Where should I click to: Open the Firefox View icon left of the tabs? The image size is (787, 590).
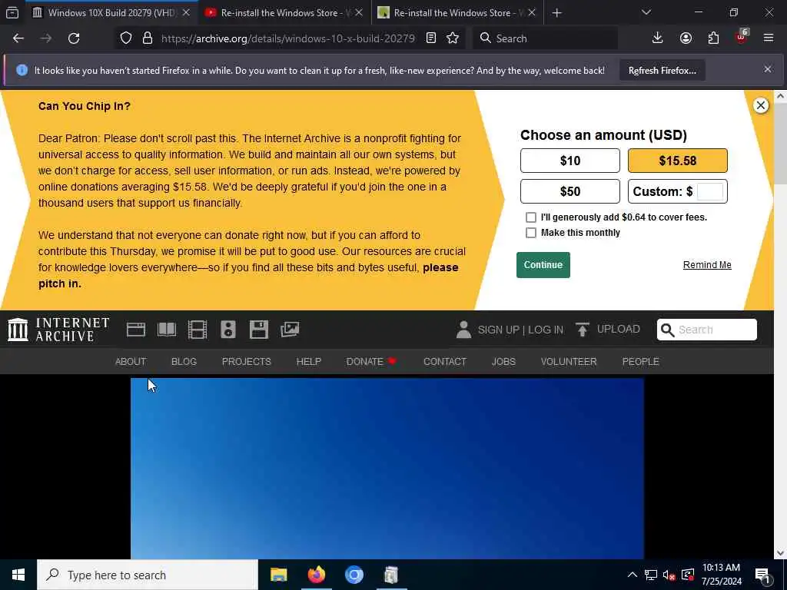pos(12,12)
